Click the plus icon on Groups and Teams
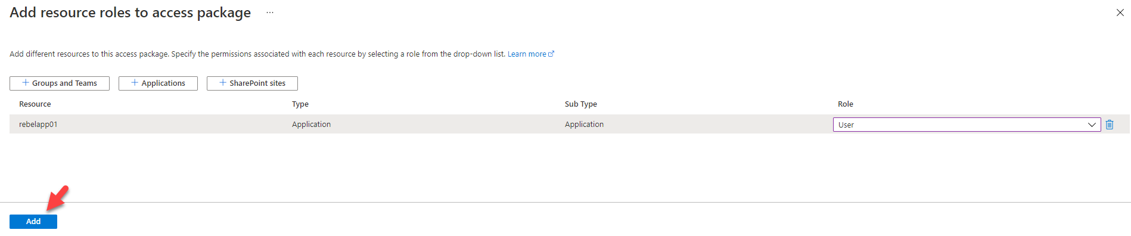The height and width of the screenshot is (236, 1131). point(26,83)
